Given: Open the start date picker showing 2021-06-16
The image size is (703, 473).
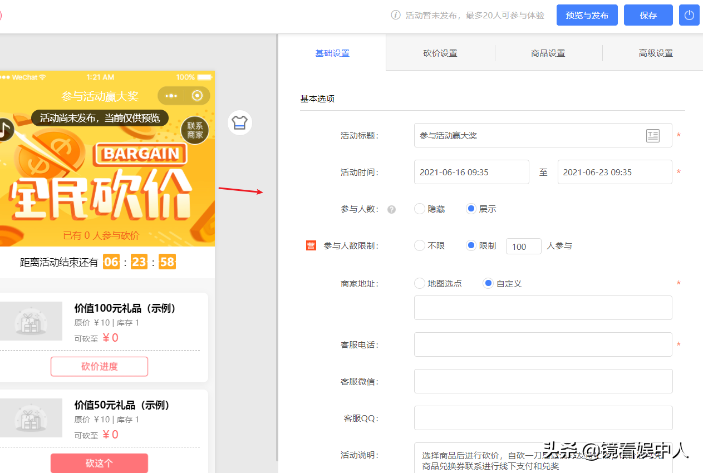Looking at the screenshot, I should (471, 172).
